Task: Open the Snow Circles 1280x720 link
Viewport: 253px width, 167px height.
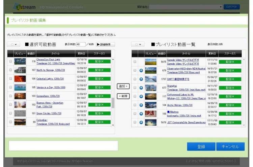Action: [49, 113]
